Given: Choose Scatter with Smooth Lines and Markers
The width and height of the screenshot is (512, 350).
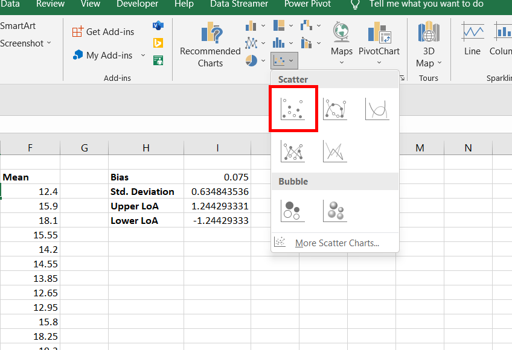Looking at the screenshot, I should point(335,109).
